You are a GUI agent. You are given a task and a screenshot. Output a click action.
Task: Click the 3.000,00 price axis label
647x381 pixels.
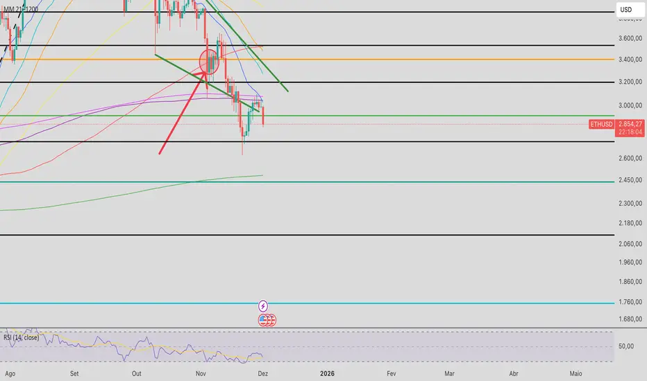pyautogui.click(x=630, y=105)
